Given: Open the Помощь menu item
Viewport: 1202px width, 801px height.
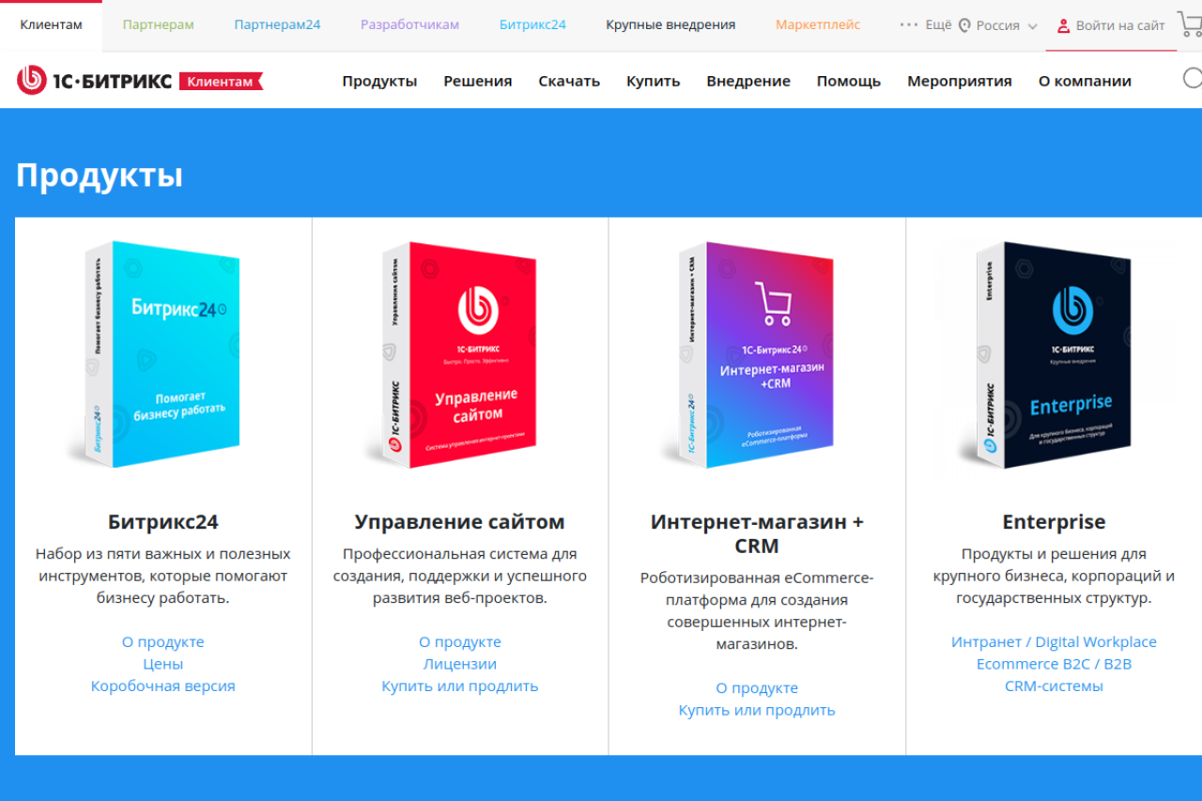Looking at the screenshot, I should pyautogui.click(x=849, y=81).
